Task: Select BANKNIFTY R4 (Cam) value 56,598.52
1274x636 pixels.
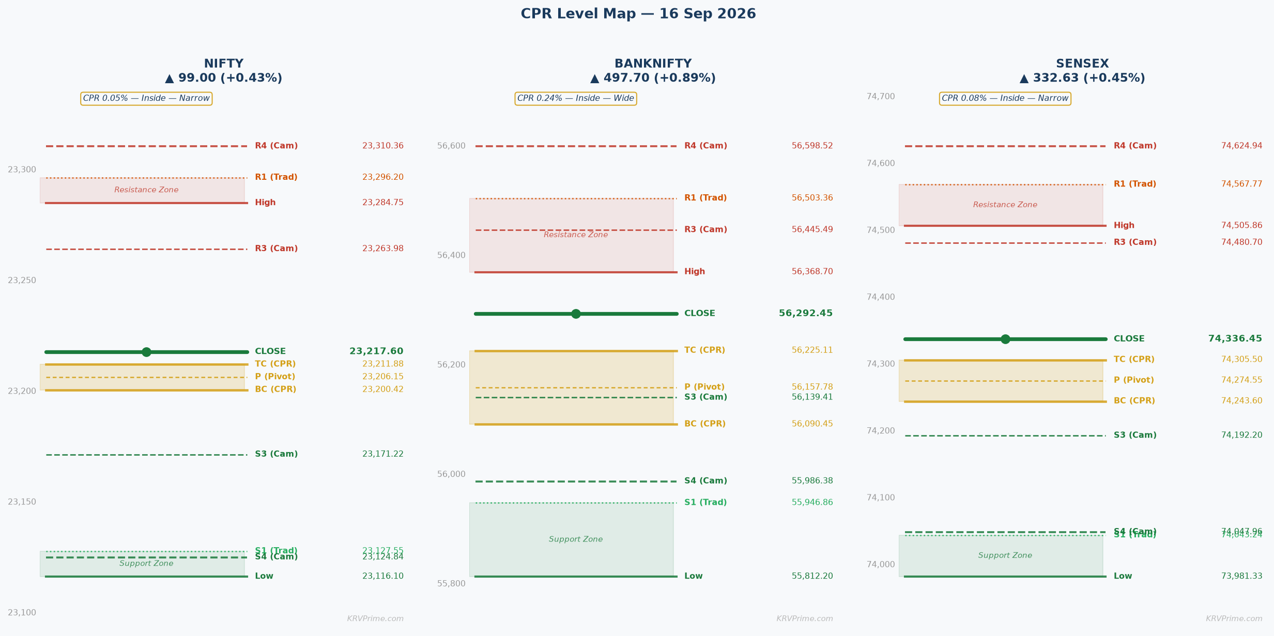Action: tap(812, 146)
